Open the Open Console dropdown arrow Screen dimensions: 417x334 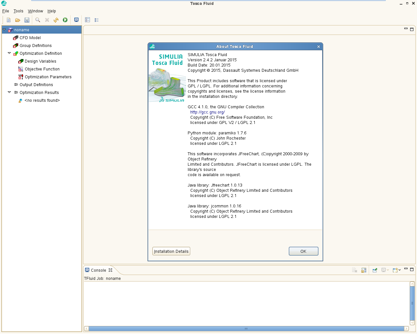point(400,270)
